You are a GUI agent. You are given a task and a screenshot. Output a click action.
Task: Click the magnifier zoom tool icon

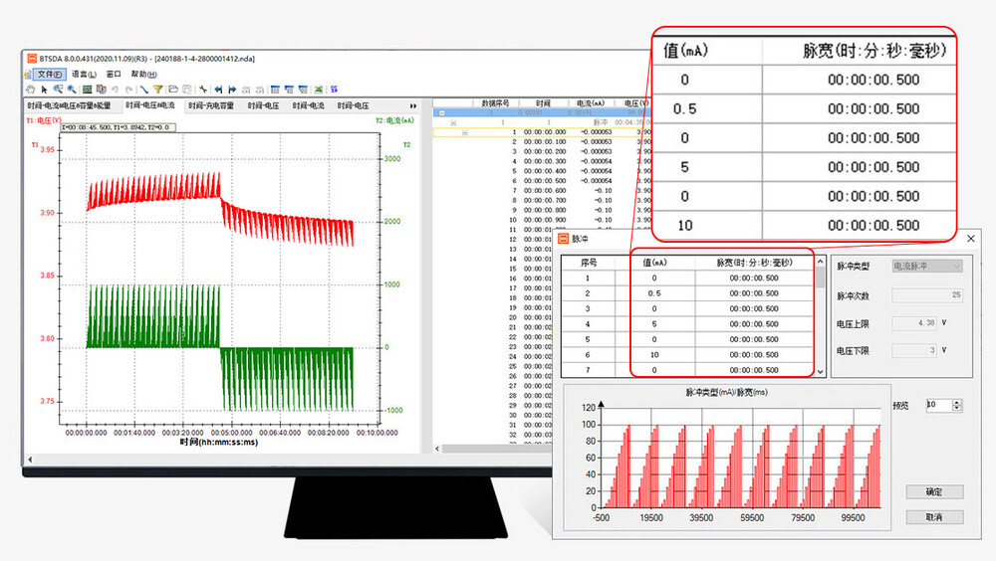[x=72, y=89]
